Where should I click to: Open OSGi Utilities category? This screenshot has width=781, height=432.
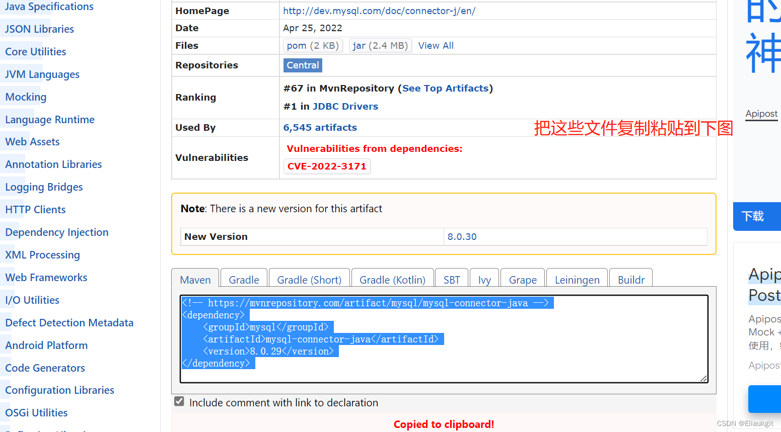coord(36,413)
